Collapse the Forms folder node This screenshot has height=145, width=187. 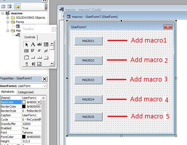(8, 22)
